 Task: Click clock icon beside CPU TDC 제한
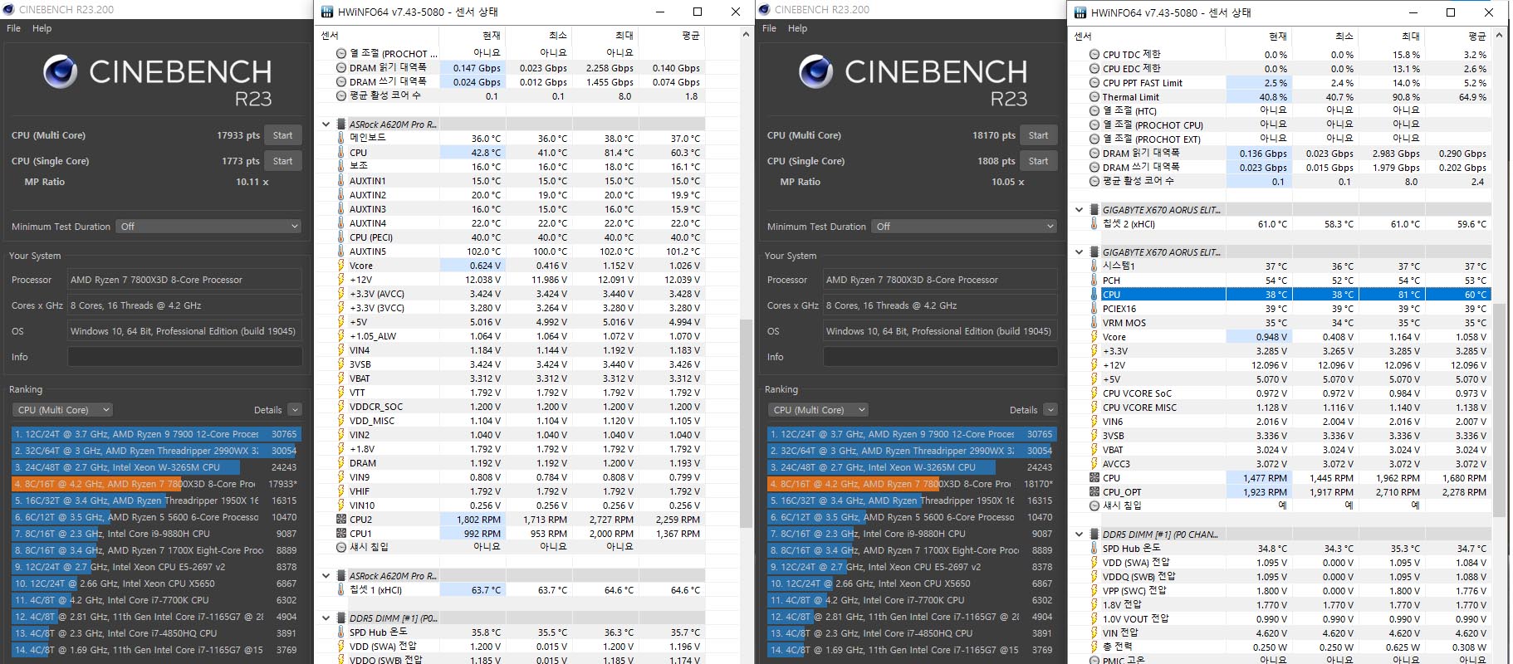coord(1094,54)
